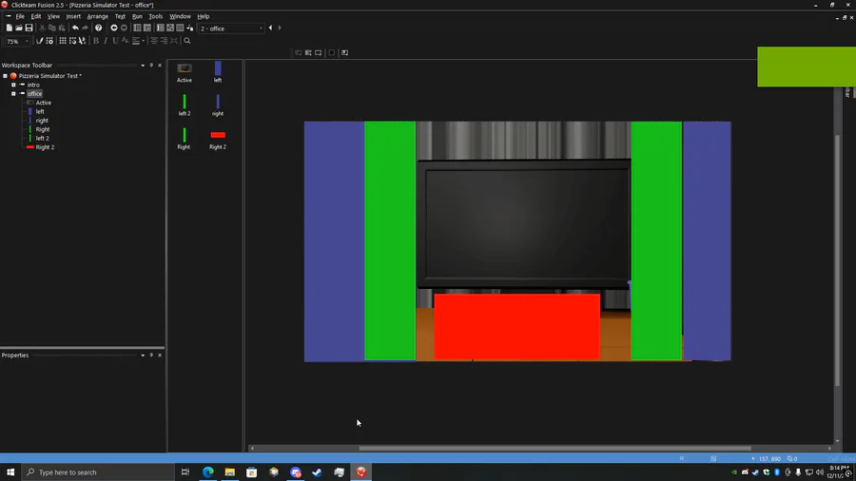Click the New file toolbar icon
This screenshot has height=481, width=856.
(x=9, y=28)
